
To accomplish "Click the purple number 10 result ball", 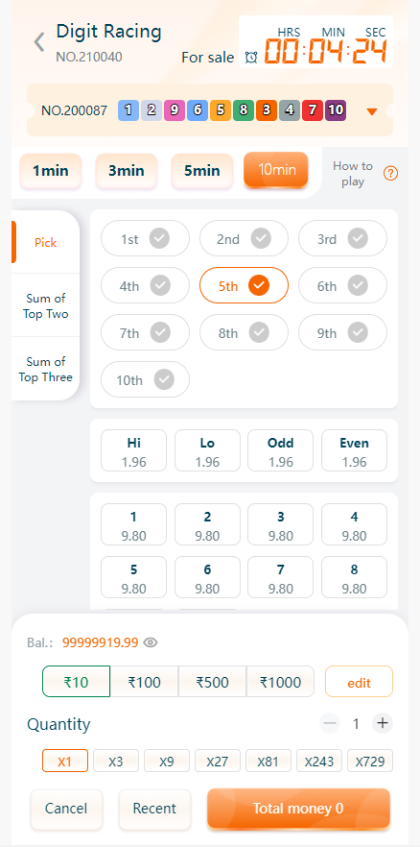I will click(x=336, y=110).
